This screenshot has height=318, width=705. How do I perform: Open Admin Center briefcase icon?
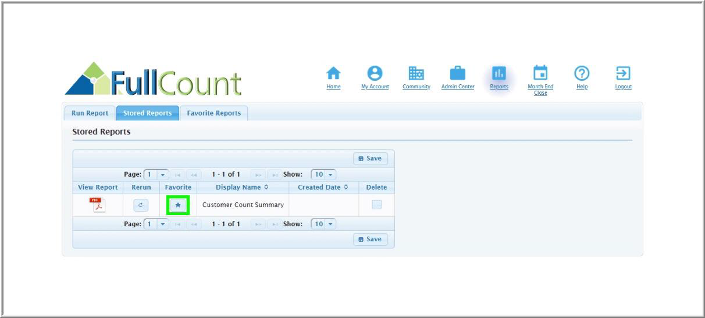[458, 74]
